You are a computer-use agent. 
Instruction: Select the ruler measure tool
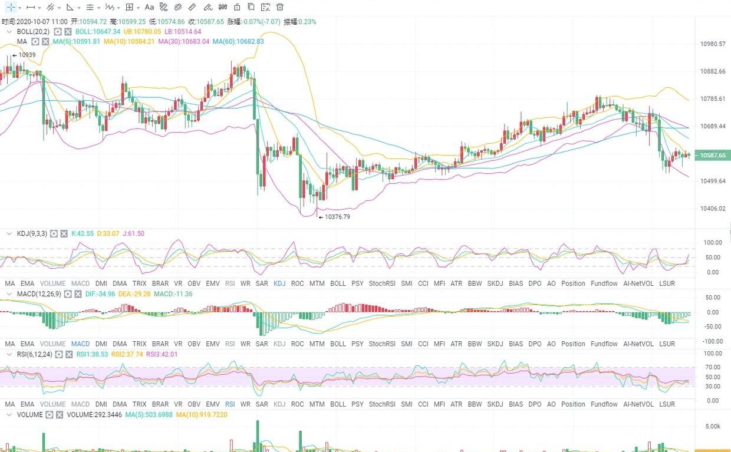click(192, 7)
